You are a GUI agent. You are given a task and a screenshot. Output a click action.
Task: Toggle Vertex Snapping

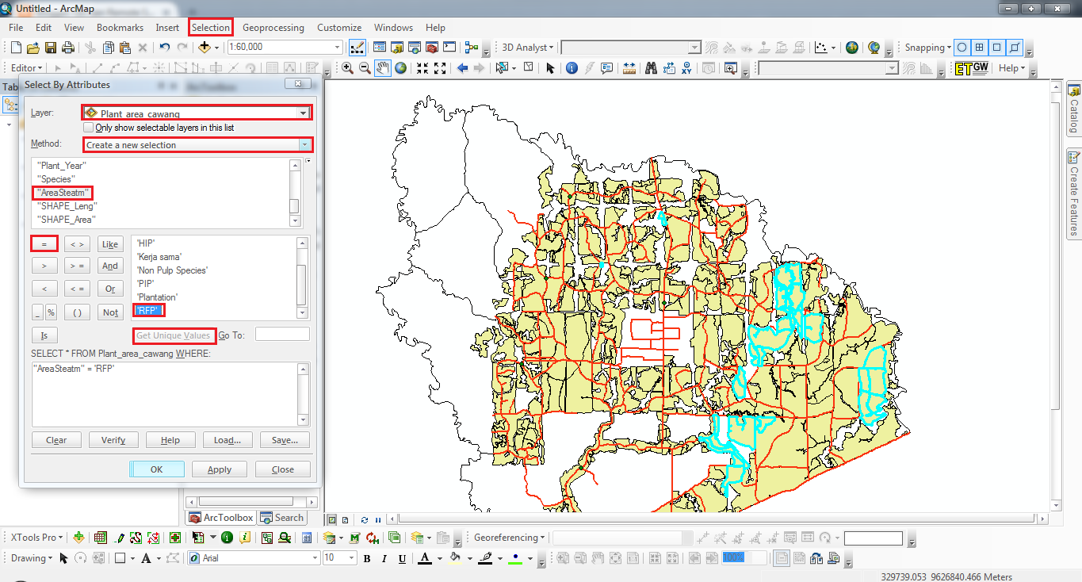[997, 48]
